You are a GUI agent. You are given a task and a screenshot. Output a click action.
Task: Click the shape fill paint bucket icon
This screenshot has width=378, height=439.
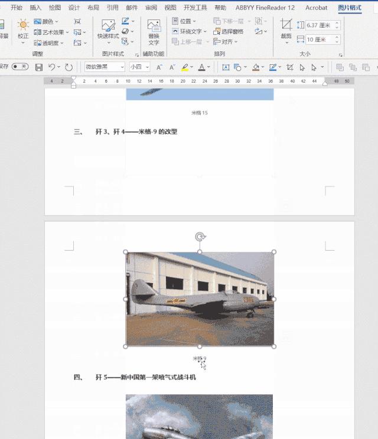(256, 67)
